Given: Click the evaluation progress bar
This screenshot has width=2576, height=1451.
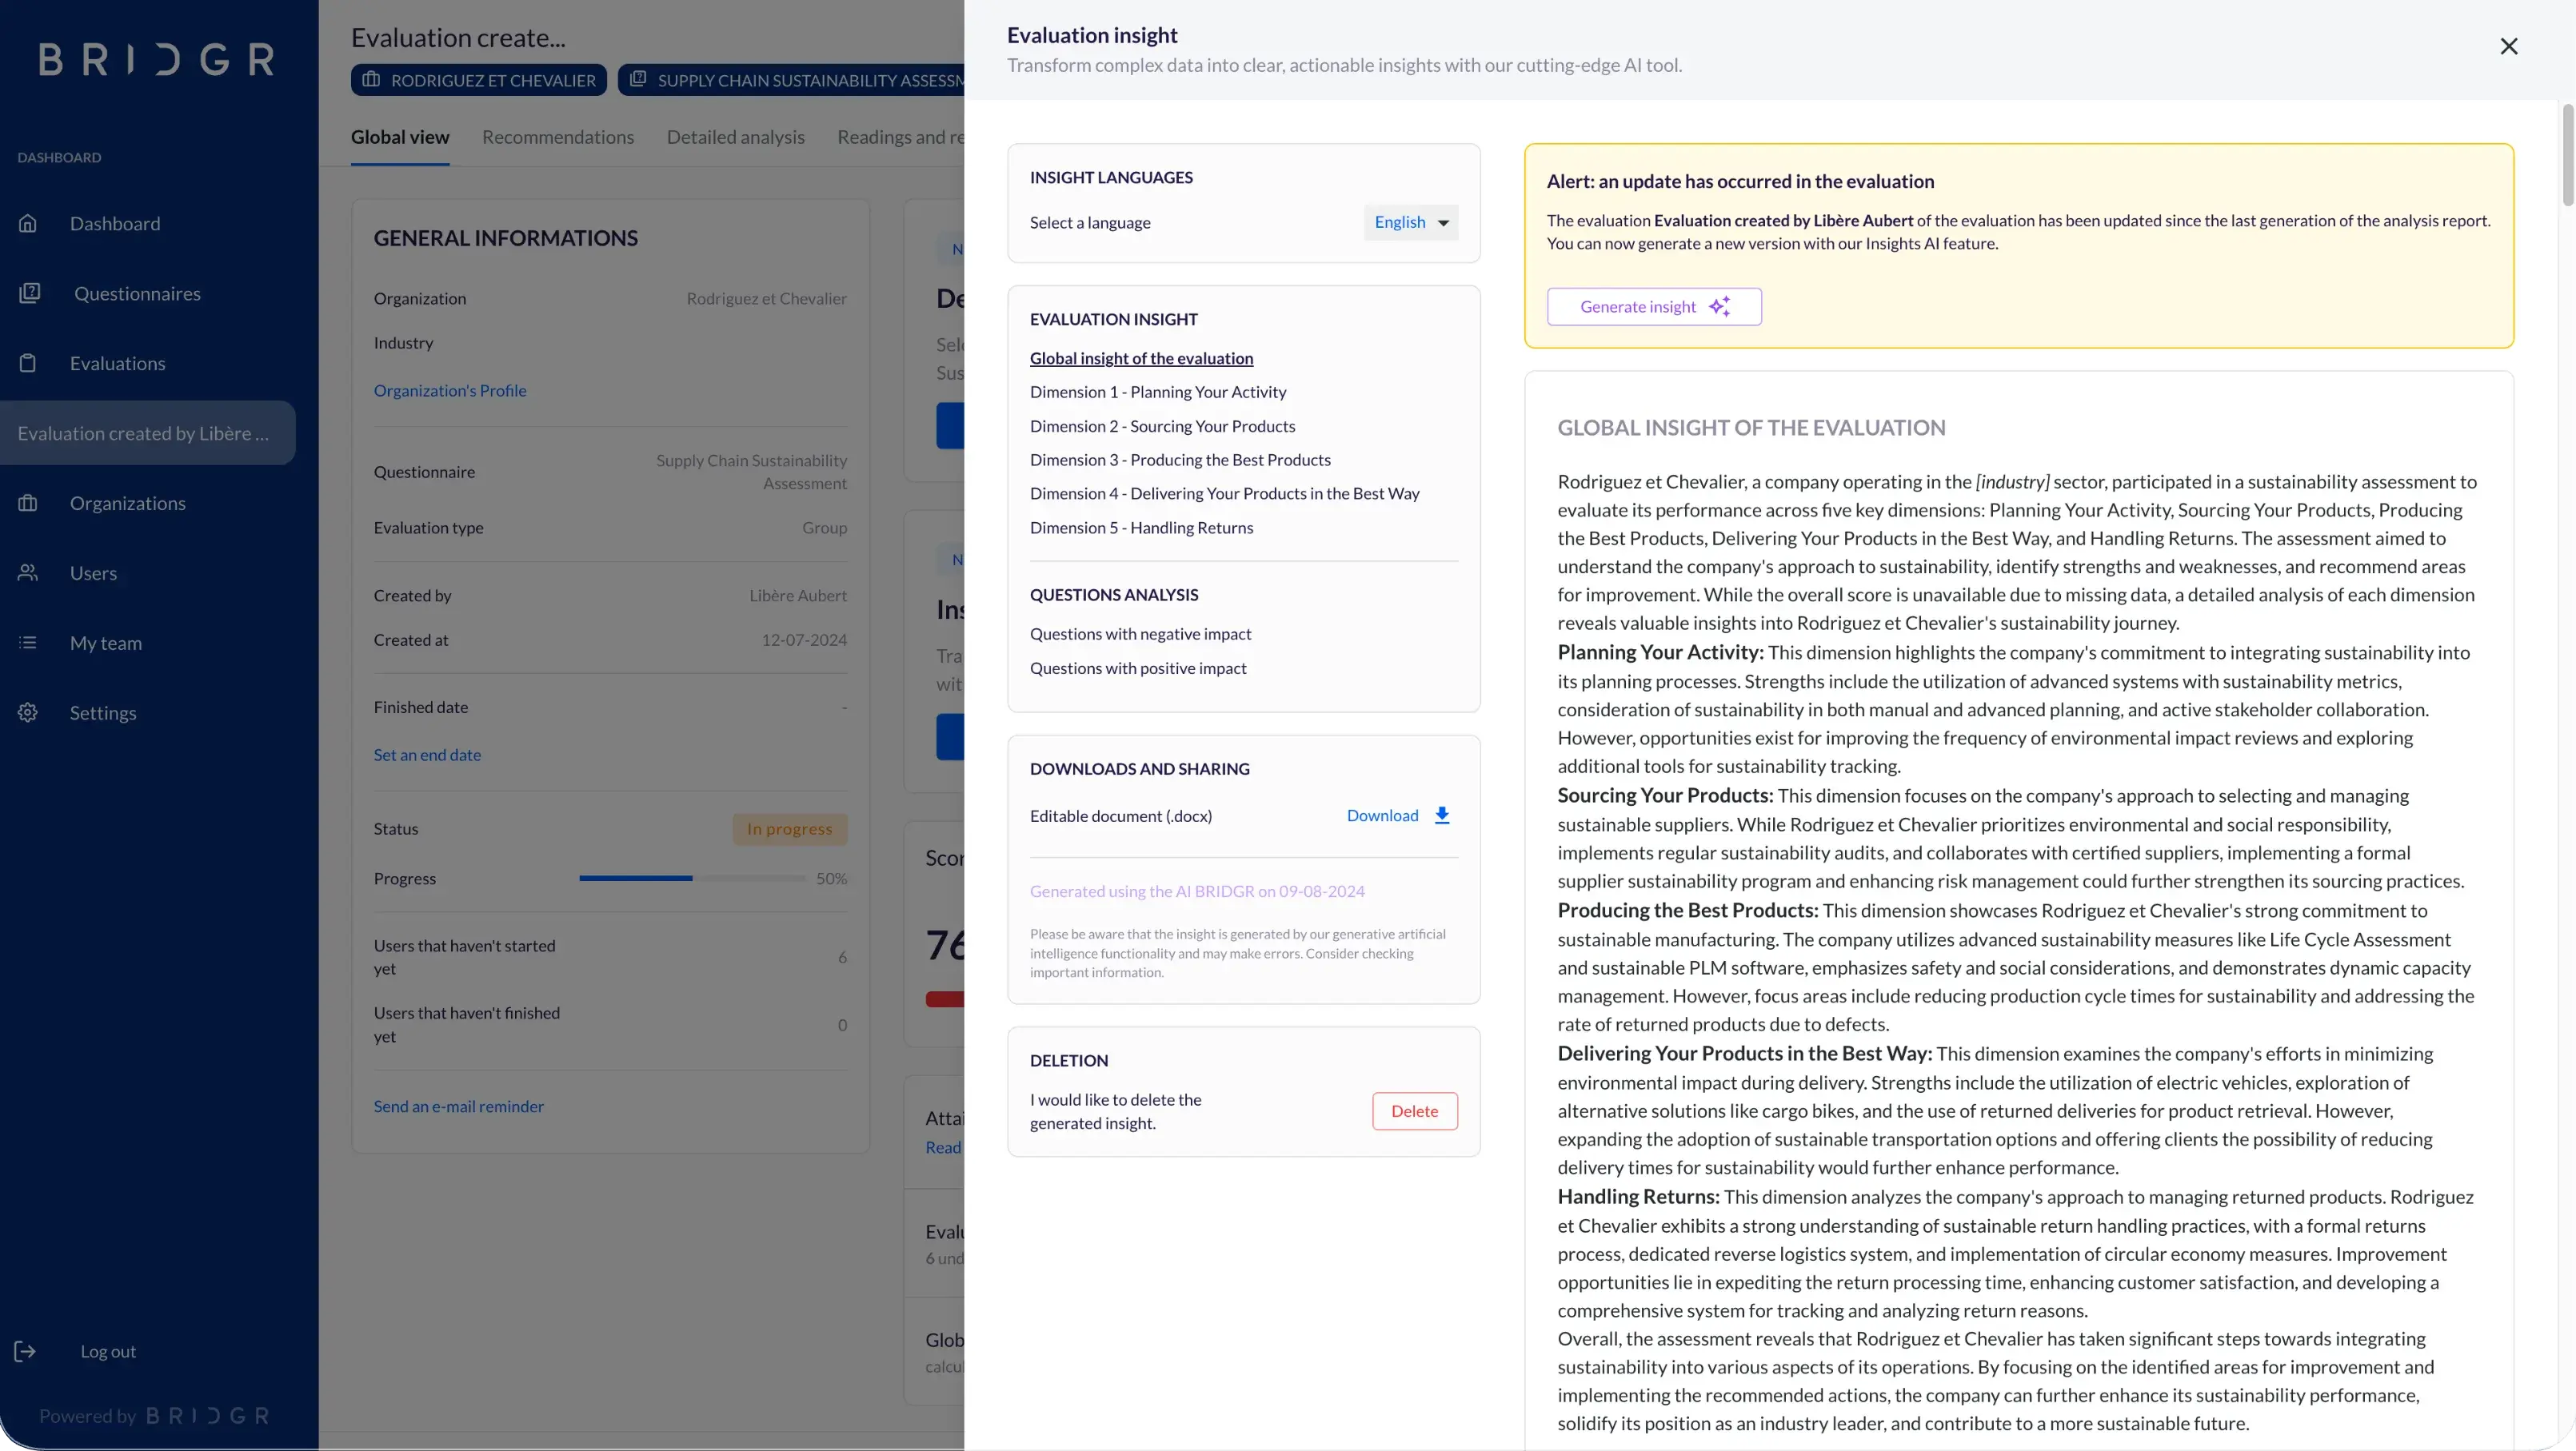Looking at the screenshot, I should (x=692, y=879).
